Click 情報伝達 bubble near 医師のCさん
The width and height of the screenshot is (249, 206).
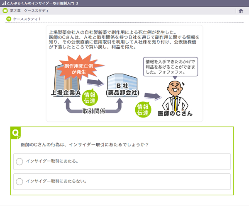point(143,110)
